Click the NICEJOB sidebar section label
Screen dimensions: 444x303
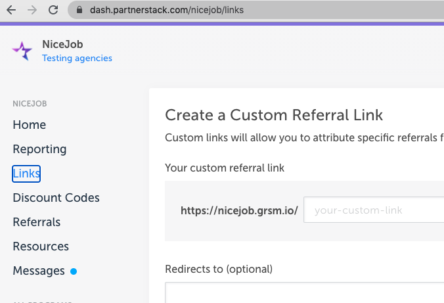click(x=30, y=104)
